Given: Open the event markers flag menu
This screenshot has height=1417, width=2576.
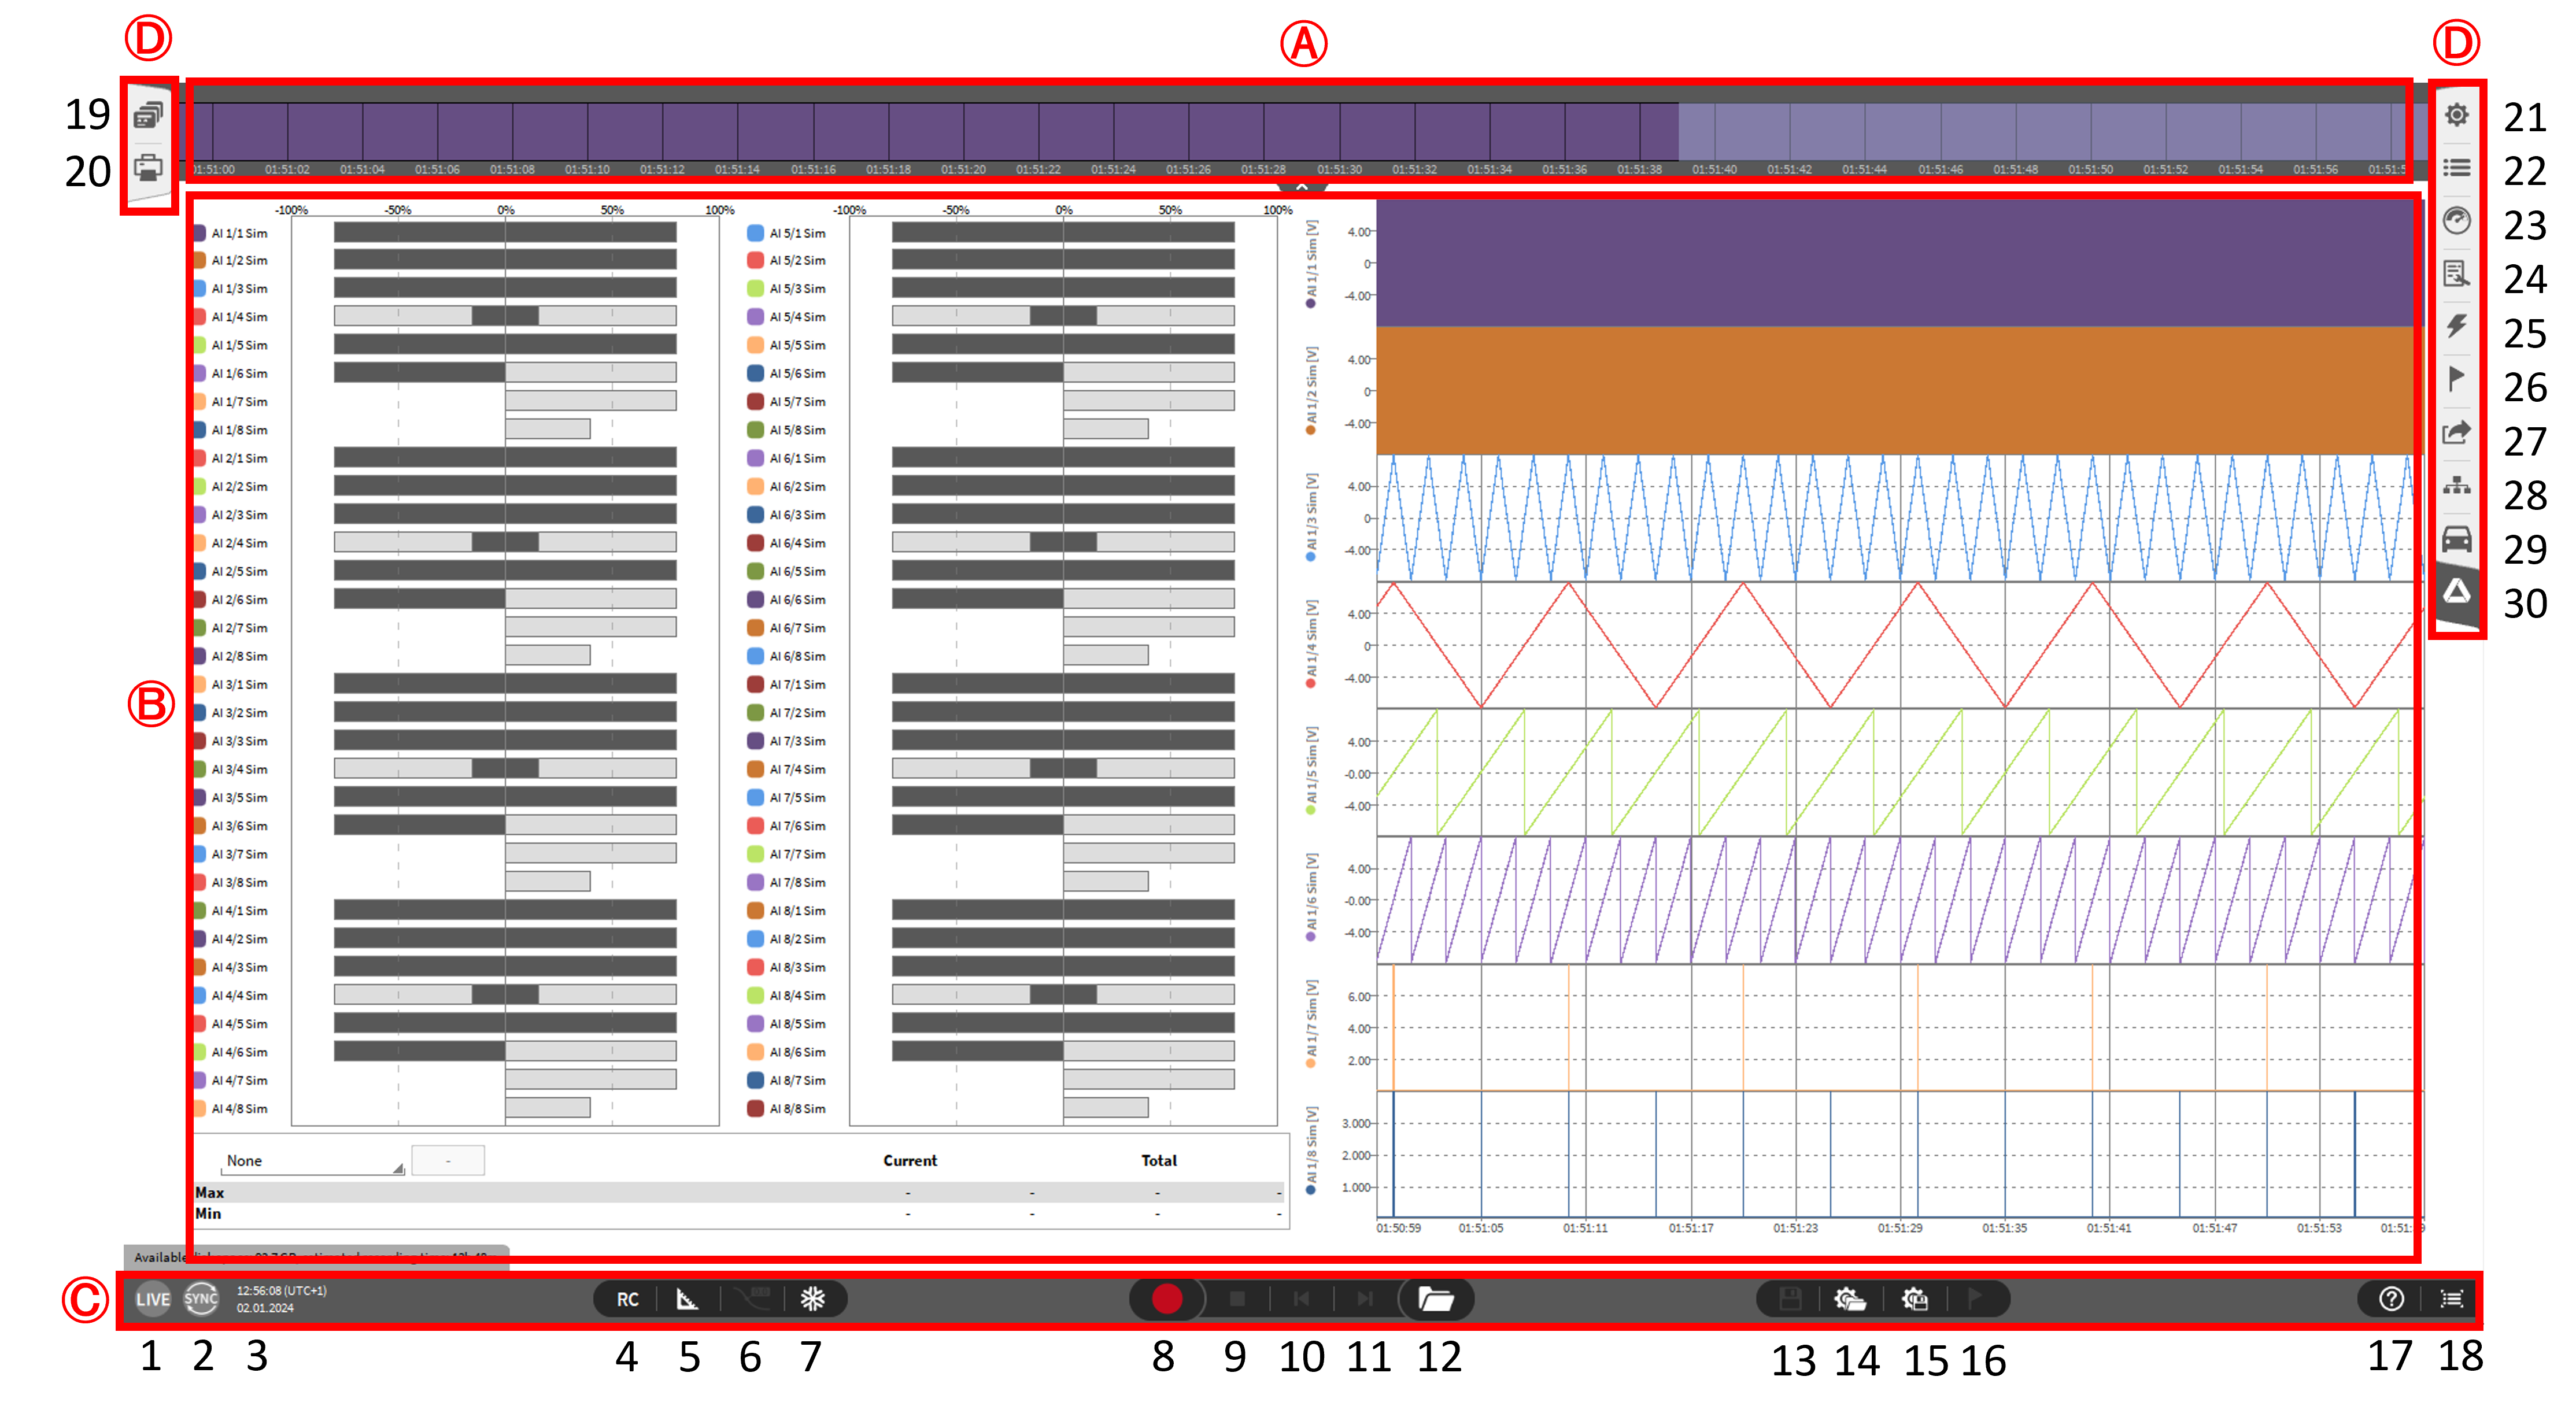Looking at the screenshot, I should 2456,379.
